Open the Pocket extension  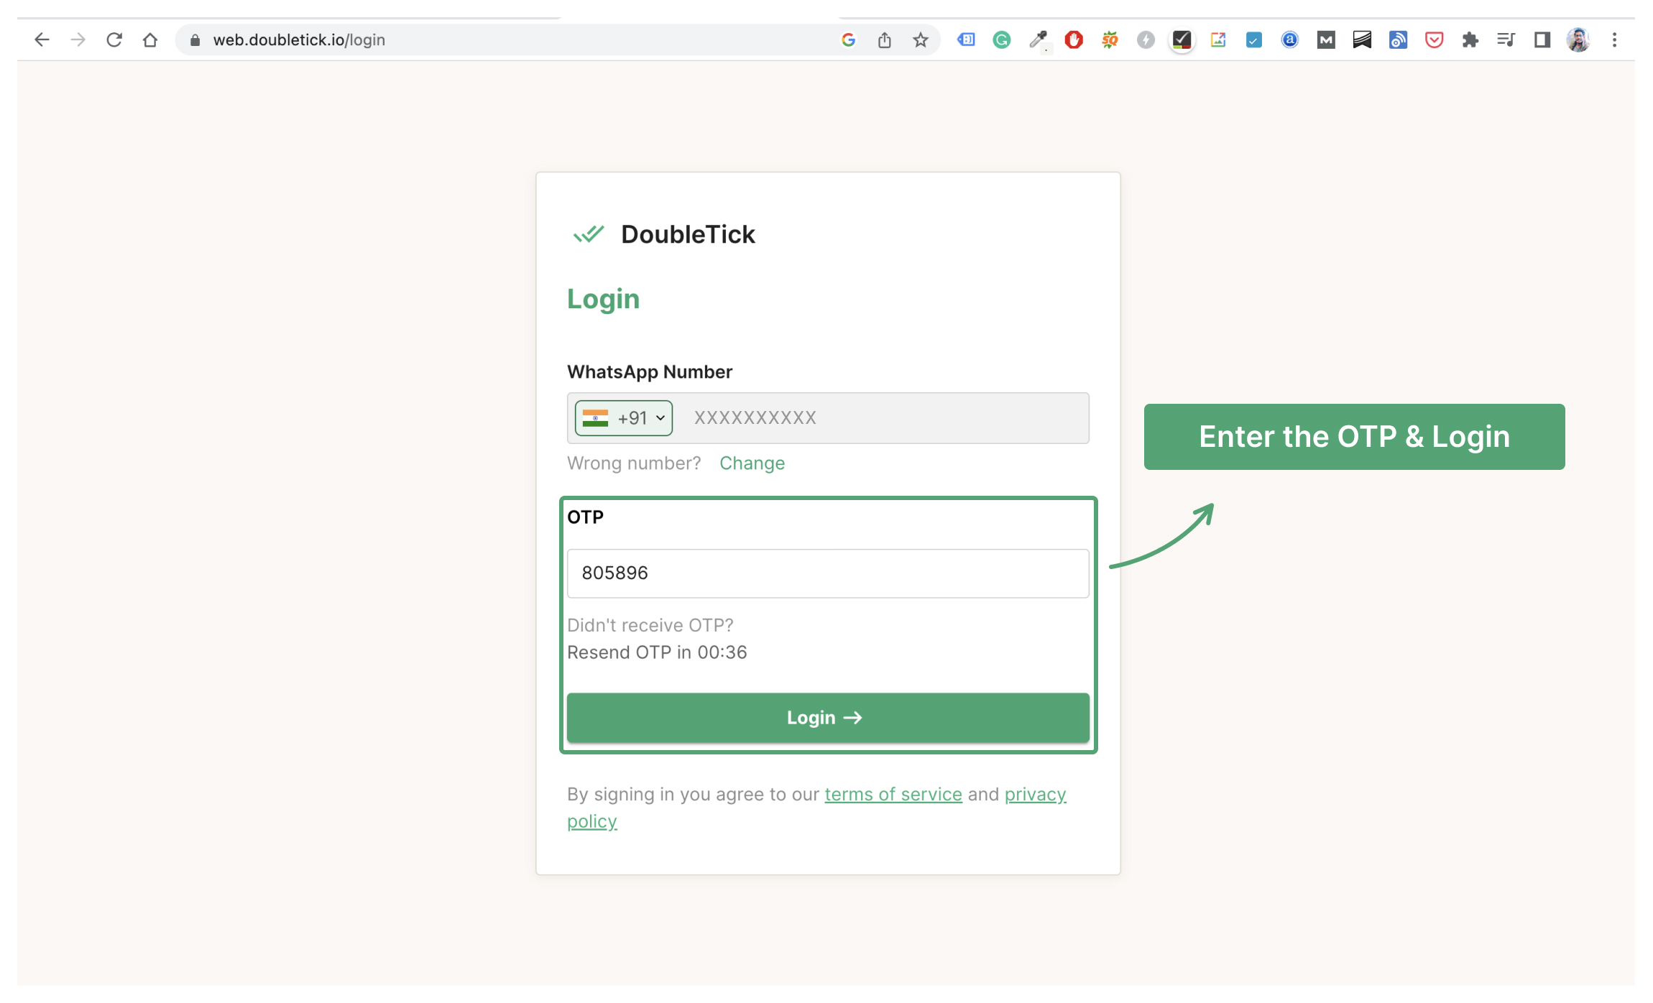(1434, 40)
